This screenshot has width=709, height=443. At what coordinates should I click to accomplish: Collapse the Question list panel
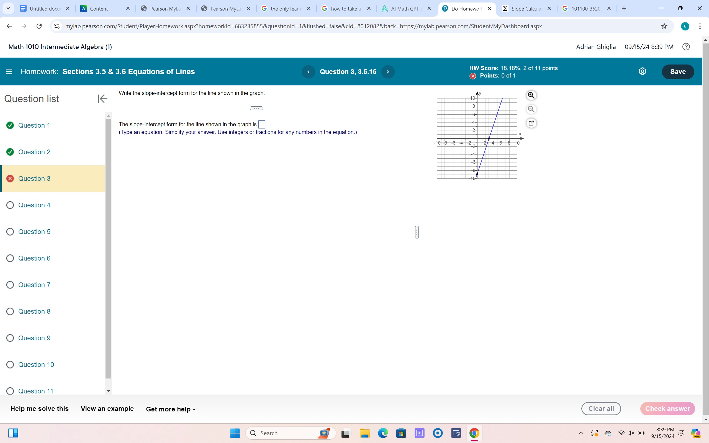102,99
